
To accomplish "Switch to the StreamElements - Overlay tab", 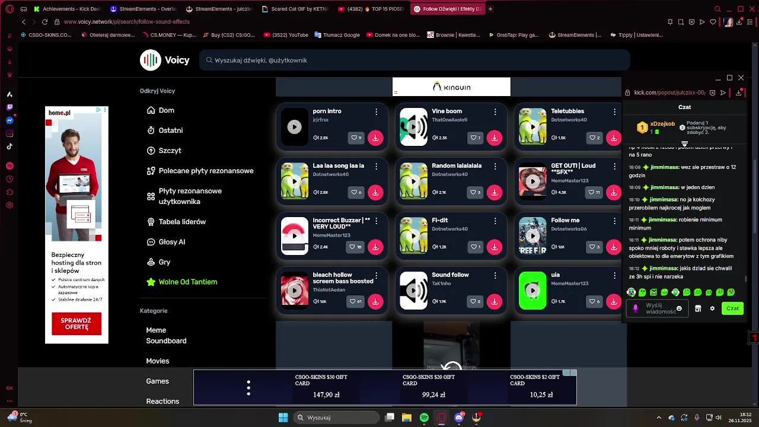I will click(x=143, y=9).
